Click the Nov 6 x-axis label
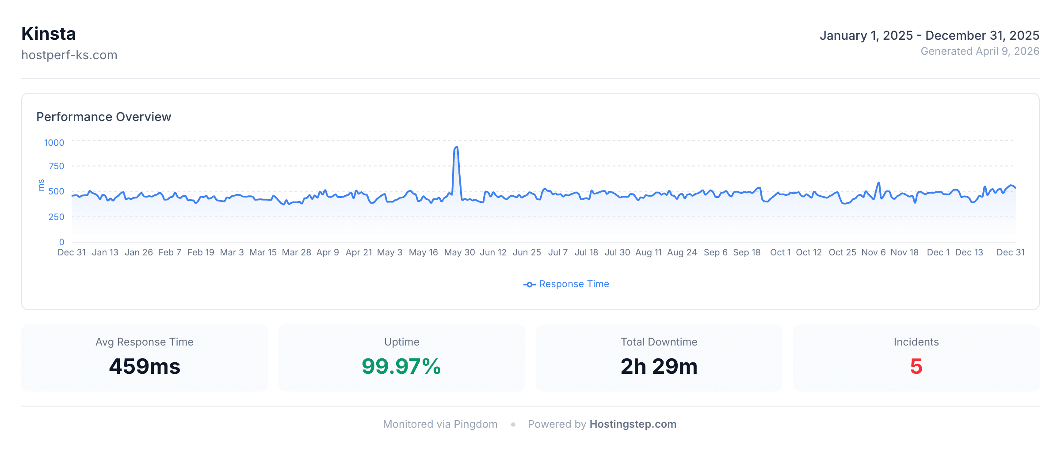This screenshot has width=1061, height=456. 873,252
